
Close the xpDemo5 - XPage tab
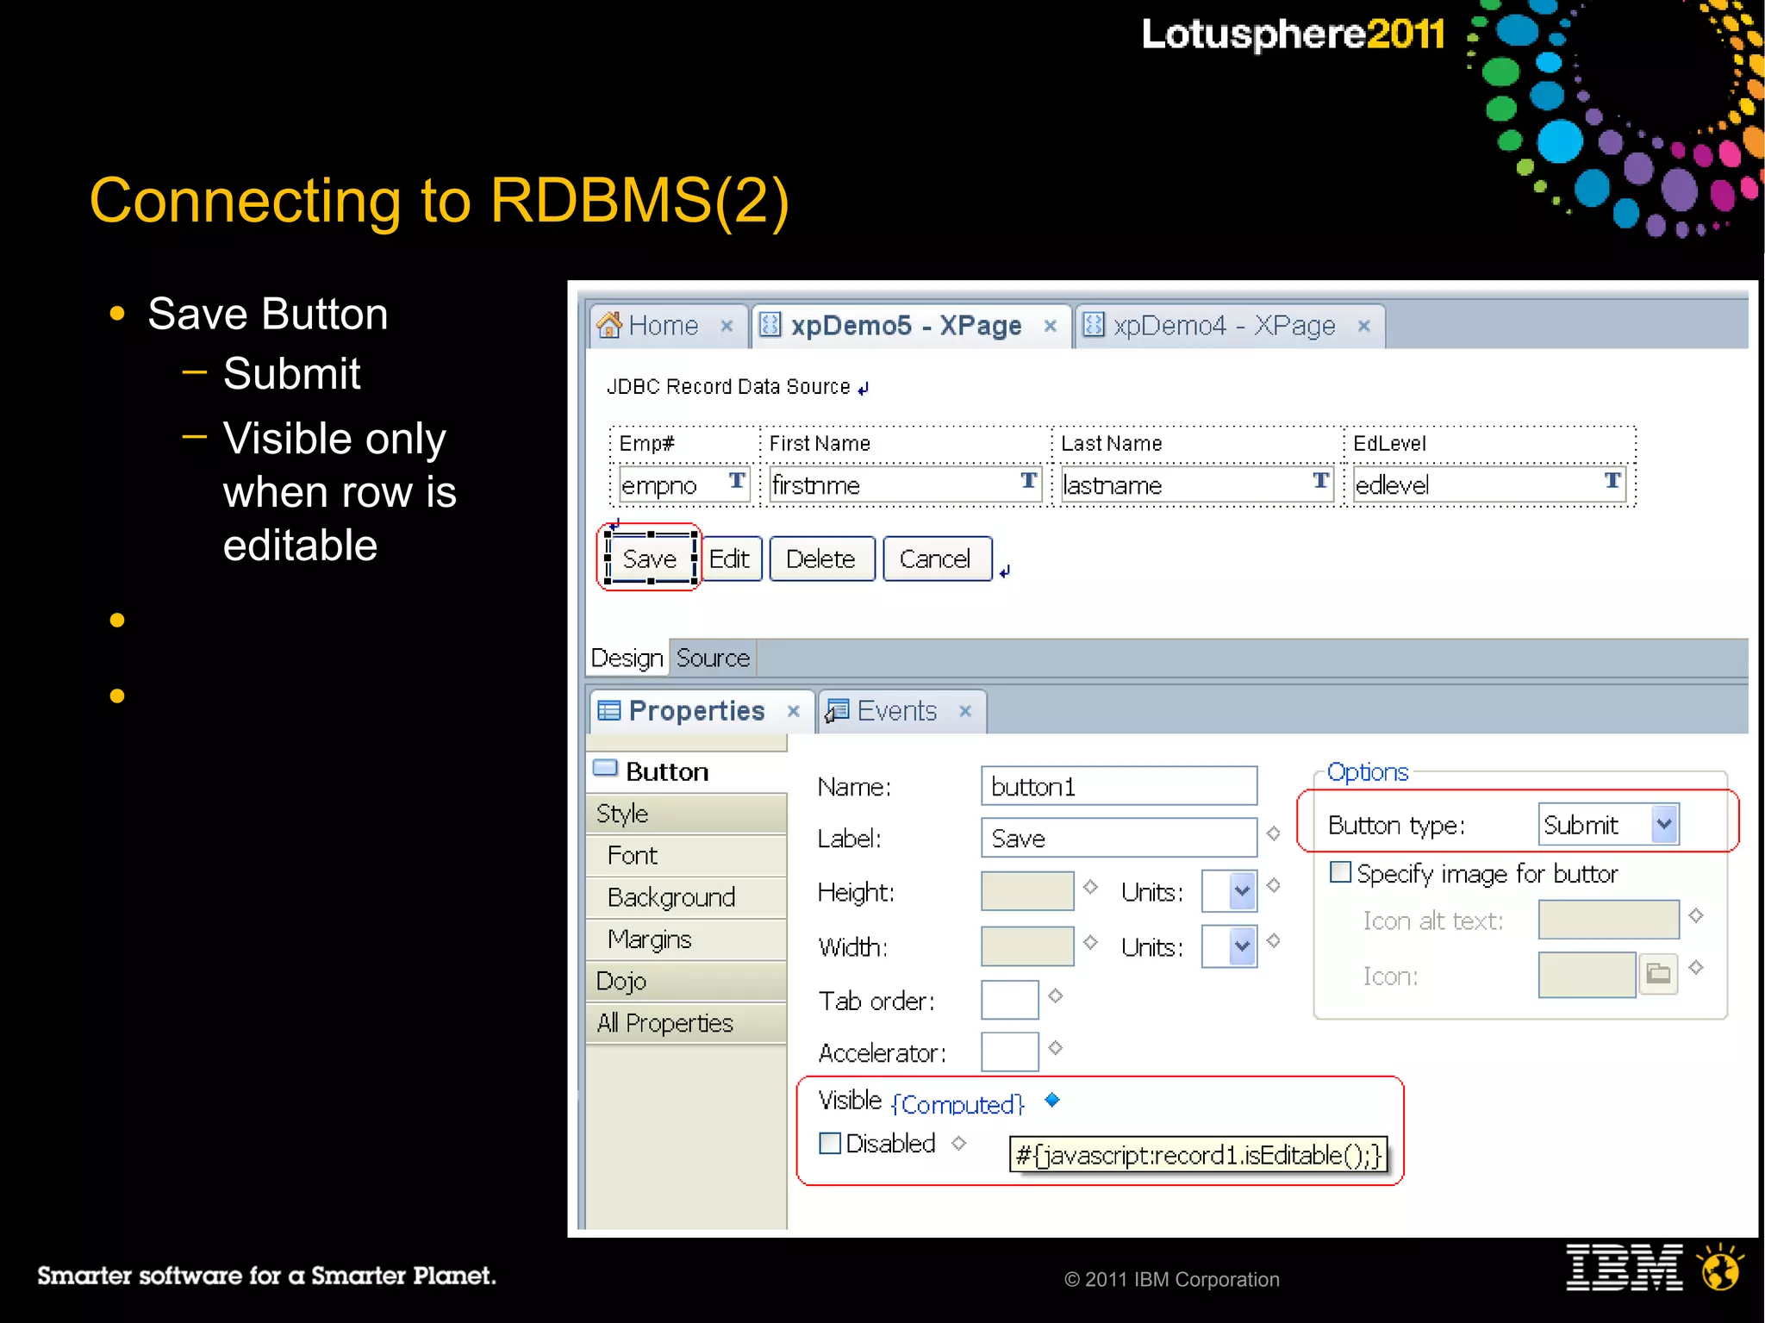pos(1051,326)
